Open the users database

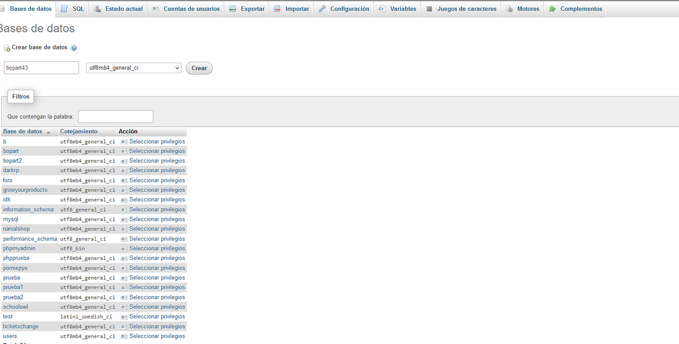tap(10, 336)
